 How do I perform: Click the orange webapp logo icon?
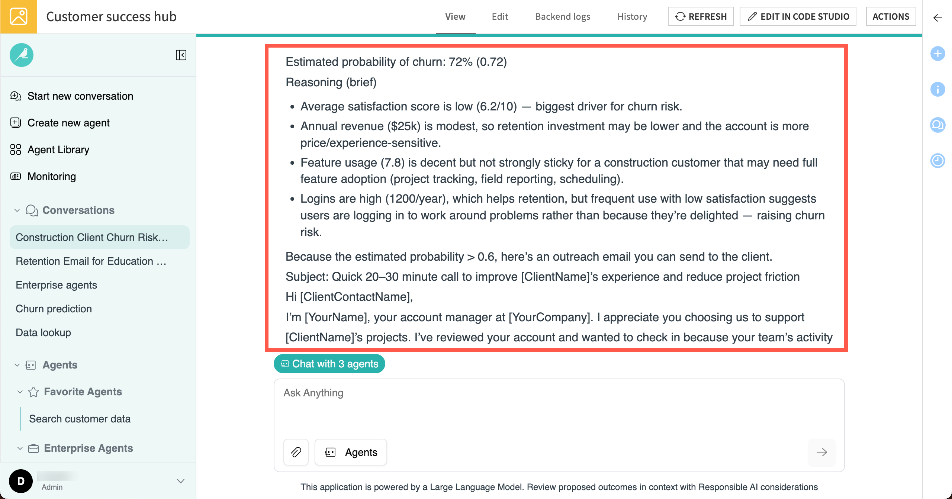pyautogui.click(x=19, y=17)
